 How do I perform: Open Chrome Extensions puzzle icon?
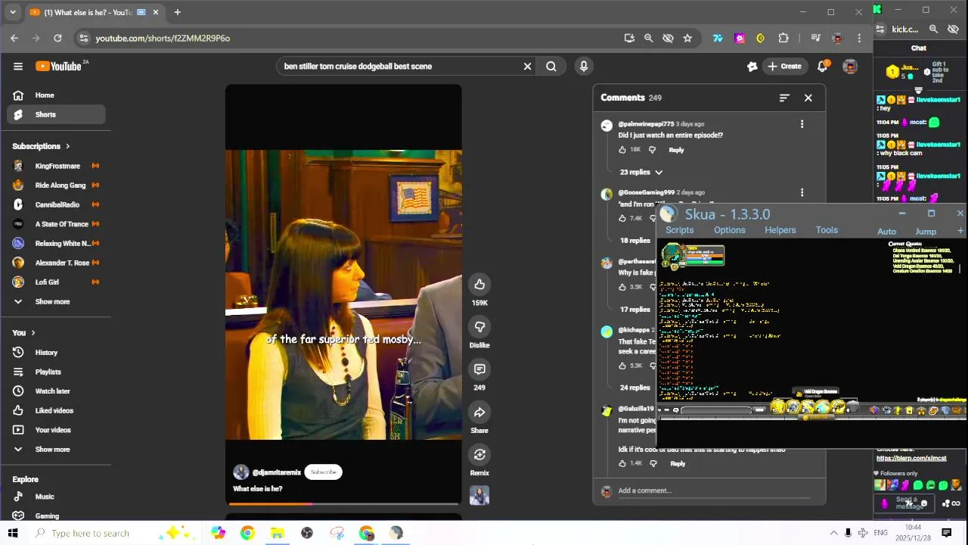[x=783, y=38]
